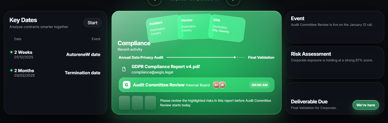Open the Event card
The height and width of the screenshot is (123, 388).
[x=335, y=27]
